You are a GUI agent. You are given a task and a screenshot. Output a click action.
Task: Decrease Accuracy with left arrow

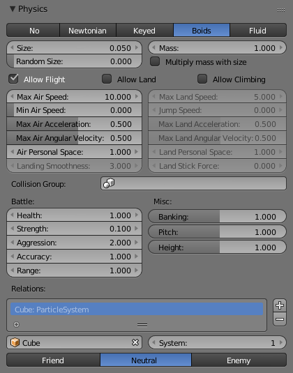[12, 257]
